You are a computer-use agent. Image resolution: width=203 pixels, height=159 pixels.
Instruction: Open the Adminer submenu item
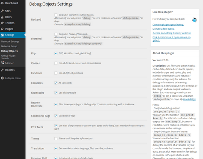tap(9, 63)
